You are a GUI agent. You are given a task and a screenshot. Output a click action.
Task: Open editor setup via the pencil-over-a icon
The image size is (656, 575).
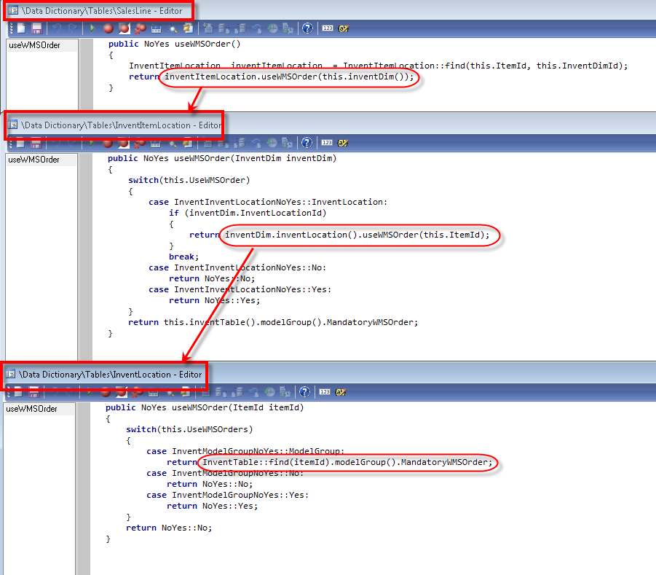(344, 28)
